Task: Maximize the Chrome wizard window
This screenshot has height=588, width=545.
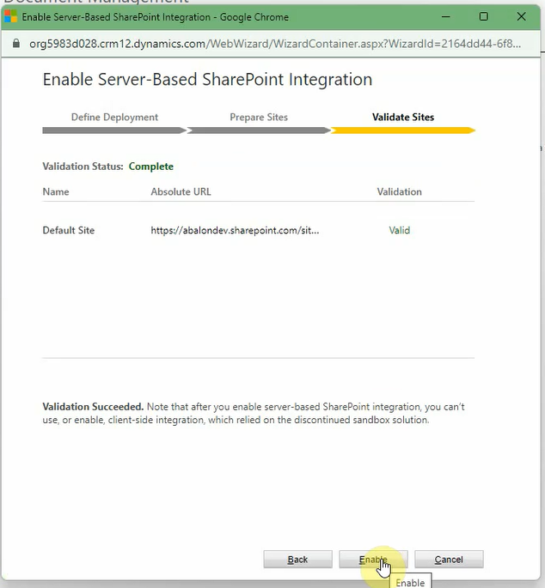Action: pyautogui.click(x=484, y=16)
